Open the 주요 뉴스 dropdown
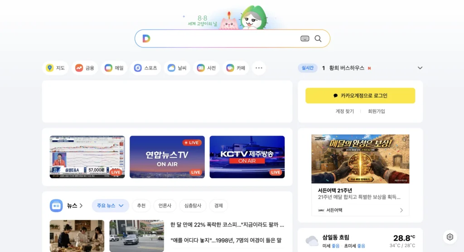 tap(110, 205)
